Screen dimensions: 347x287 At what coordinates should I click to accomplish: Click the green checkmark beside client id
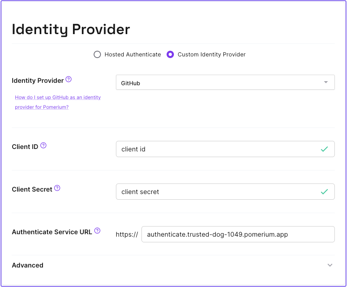click(324, 149)
